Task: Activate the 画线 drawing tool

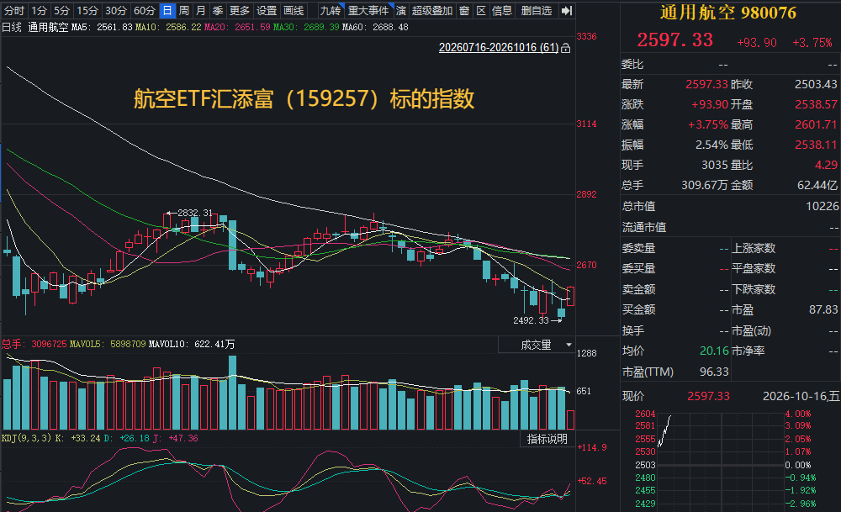Action: pyautogui.click(x=294, y=11)
